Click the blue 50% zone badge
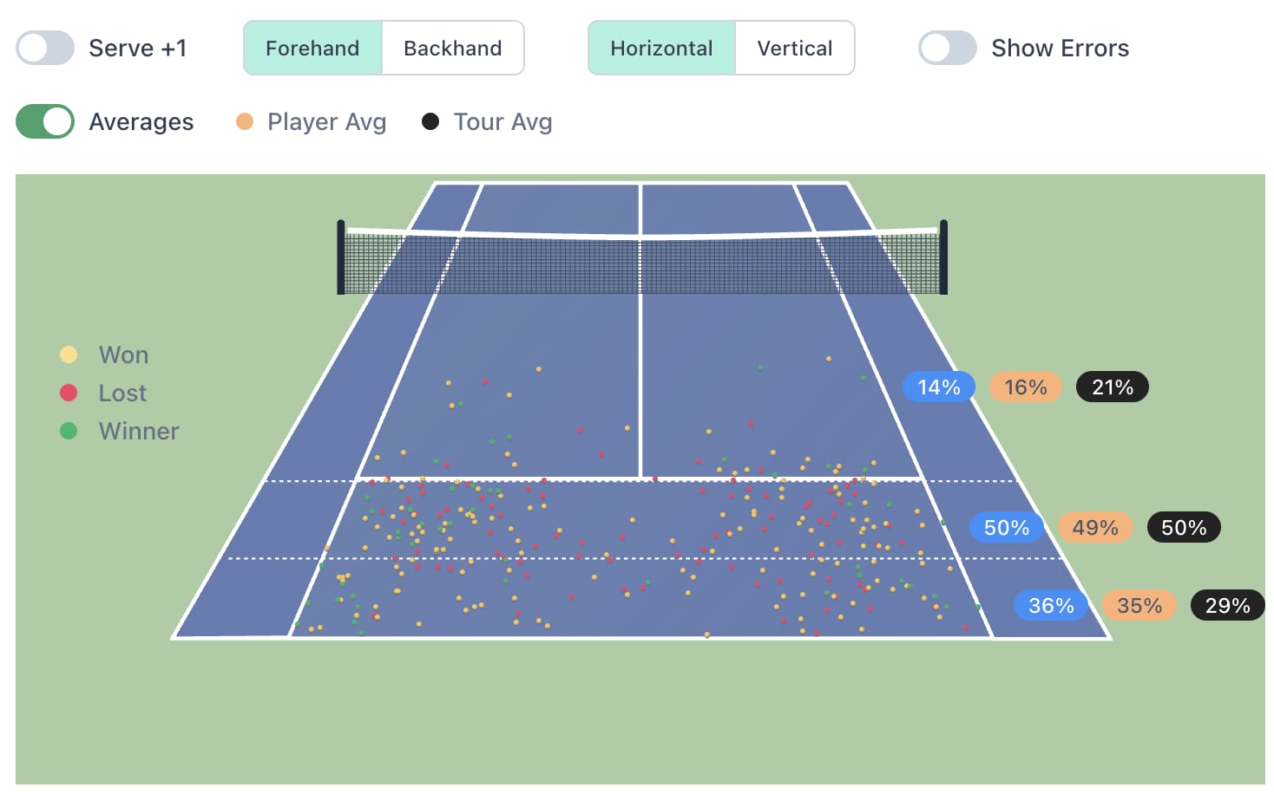The height and width of the screenshot is (794, 1274). [x=1007, y=527]
